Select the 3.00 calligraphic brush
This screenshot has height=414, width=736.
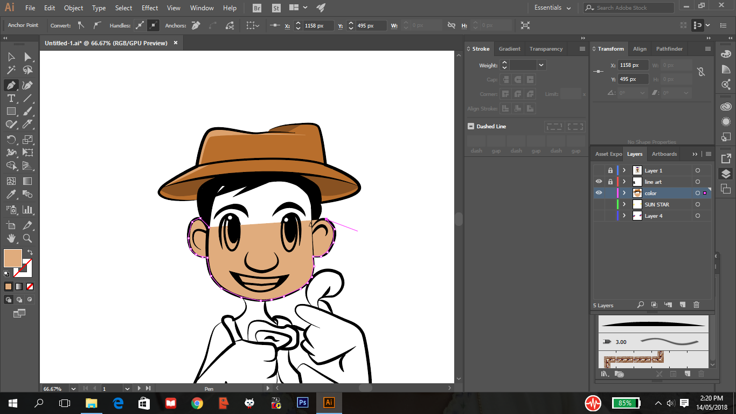[654, 342]
